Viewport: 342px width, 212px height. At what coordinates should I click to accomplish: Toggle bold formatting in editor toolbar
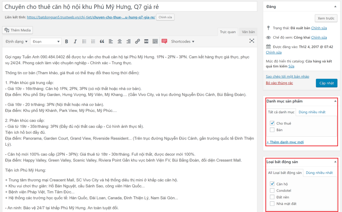[x=66, y=41]
